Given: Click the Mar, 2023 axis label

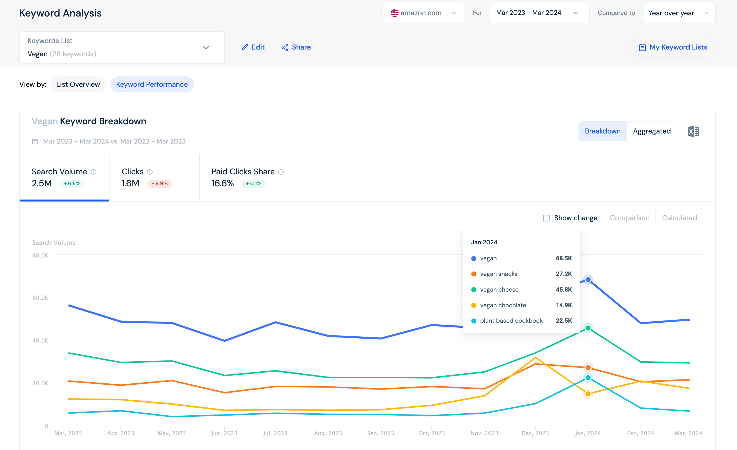Looking at the screenshot, I should (68, 433).
